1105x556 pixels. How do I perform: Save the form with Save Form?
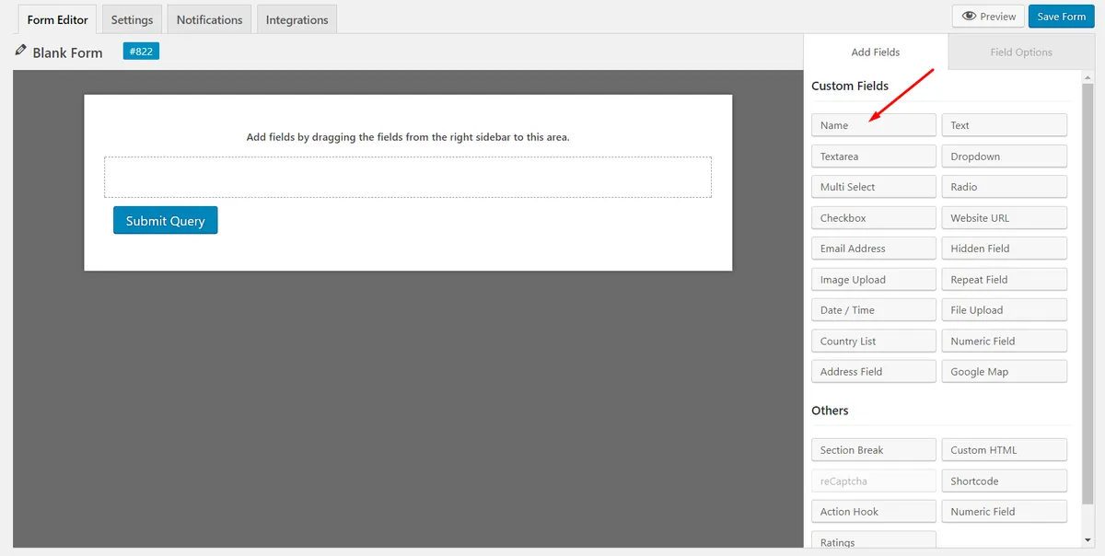coord(1061,17)
